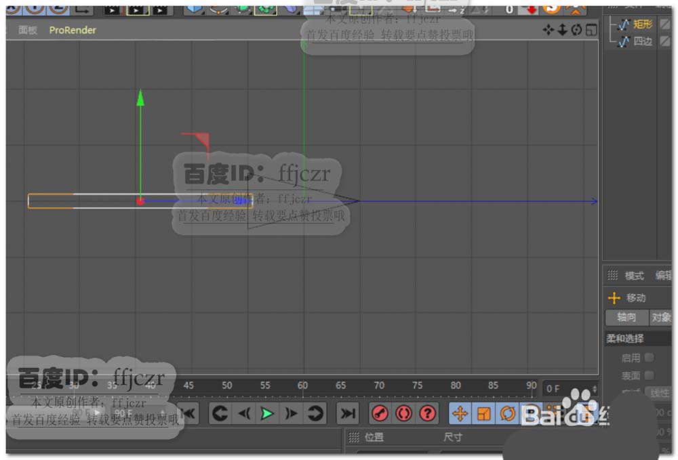
Task: Open the render settings clapper icon
Action: click(161, 10)
